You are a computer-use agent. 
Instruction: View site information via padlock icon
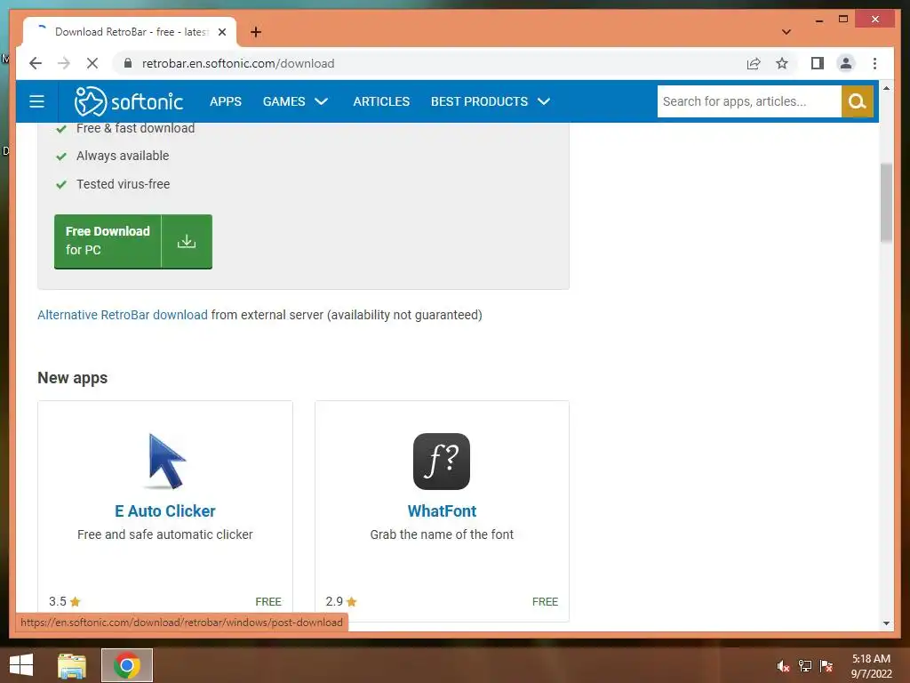128,63
